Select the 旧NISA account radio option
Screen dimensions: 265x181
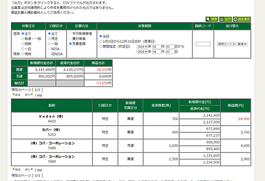[x=49, y=54]
